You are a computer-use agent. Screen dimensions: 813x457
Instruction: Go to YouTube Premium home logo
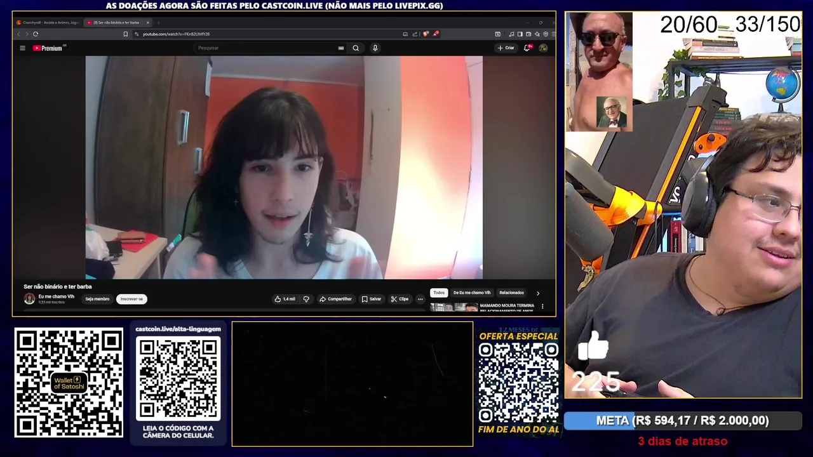[49, 48]
